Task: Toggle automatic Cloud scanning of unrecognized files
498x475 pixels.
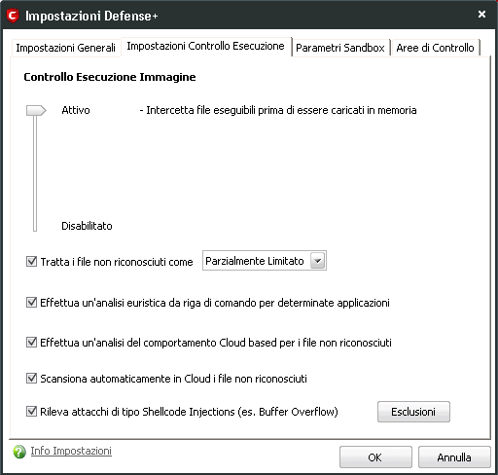Action: (31, 378)
